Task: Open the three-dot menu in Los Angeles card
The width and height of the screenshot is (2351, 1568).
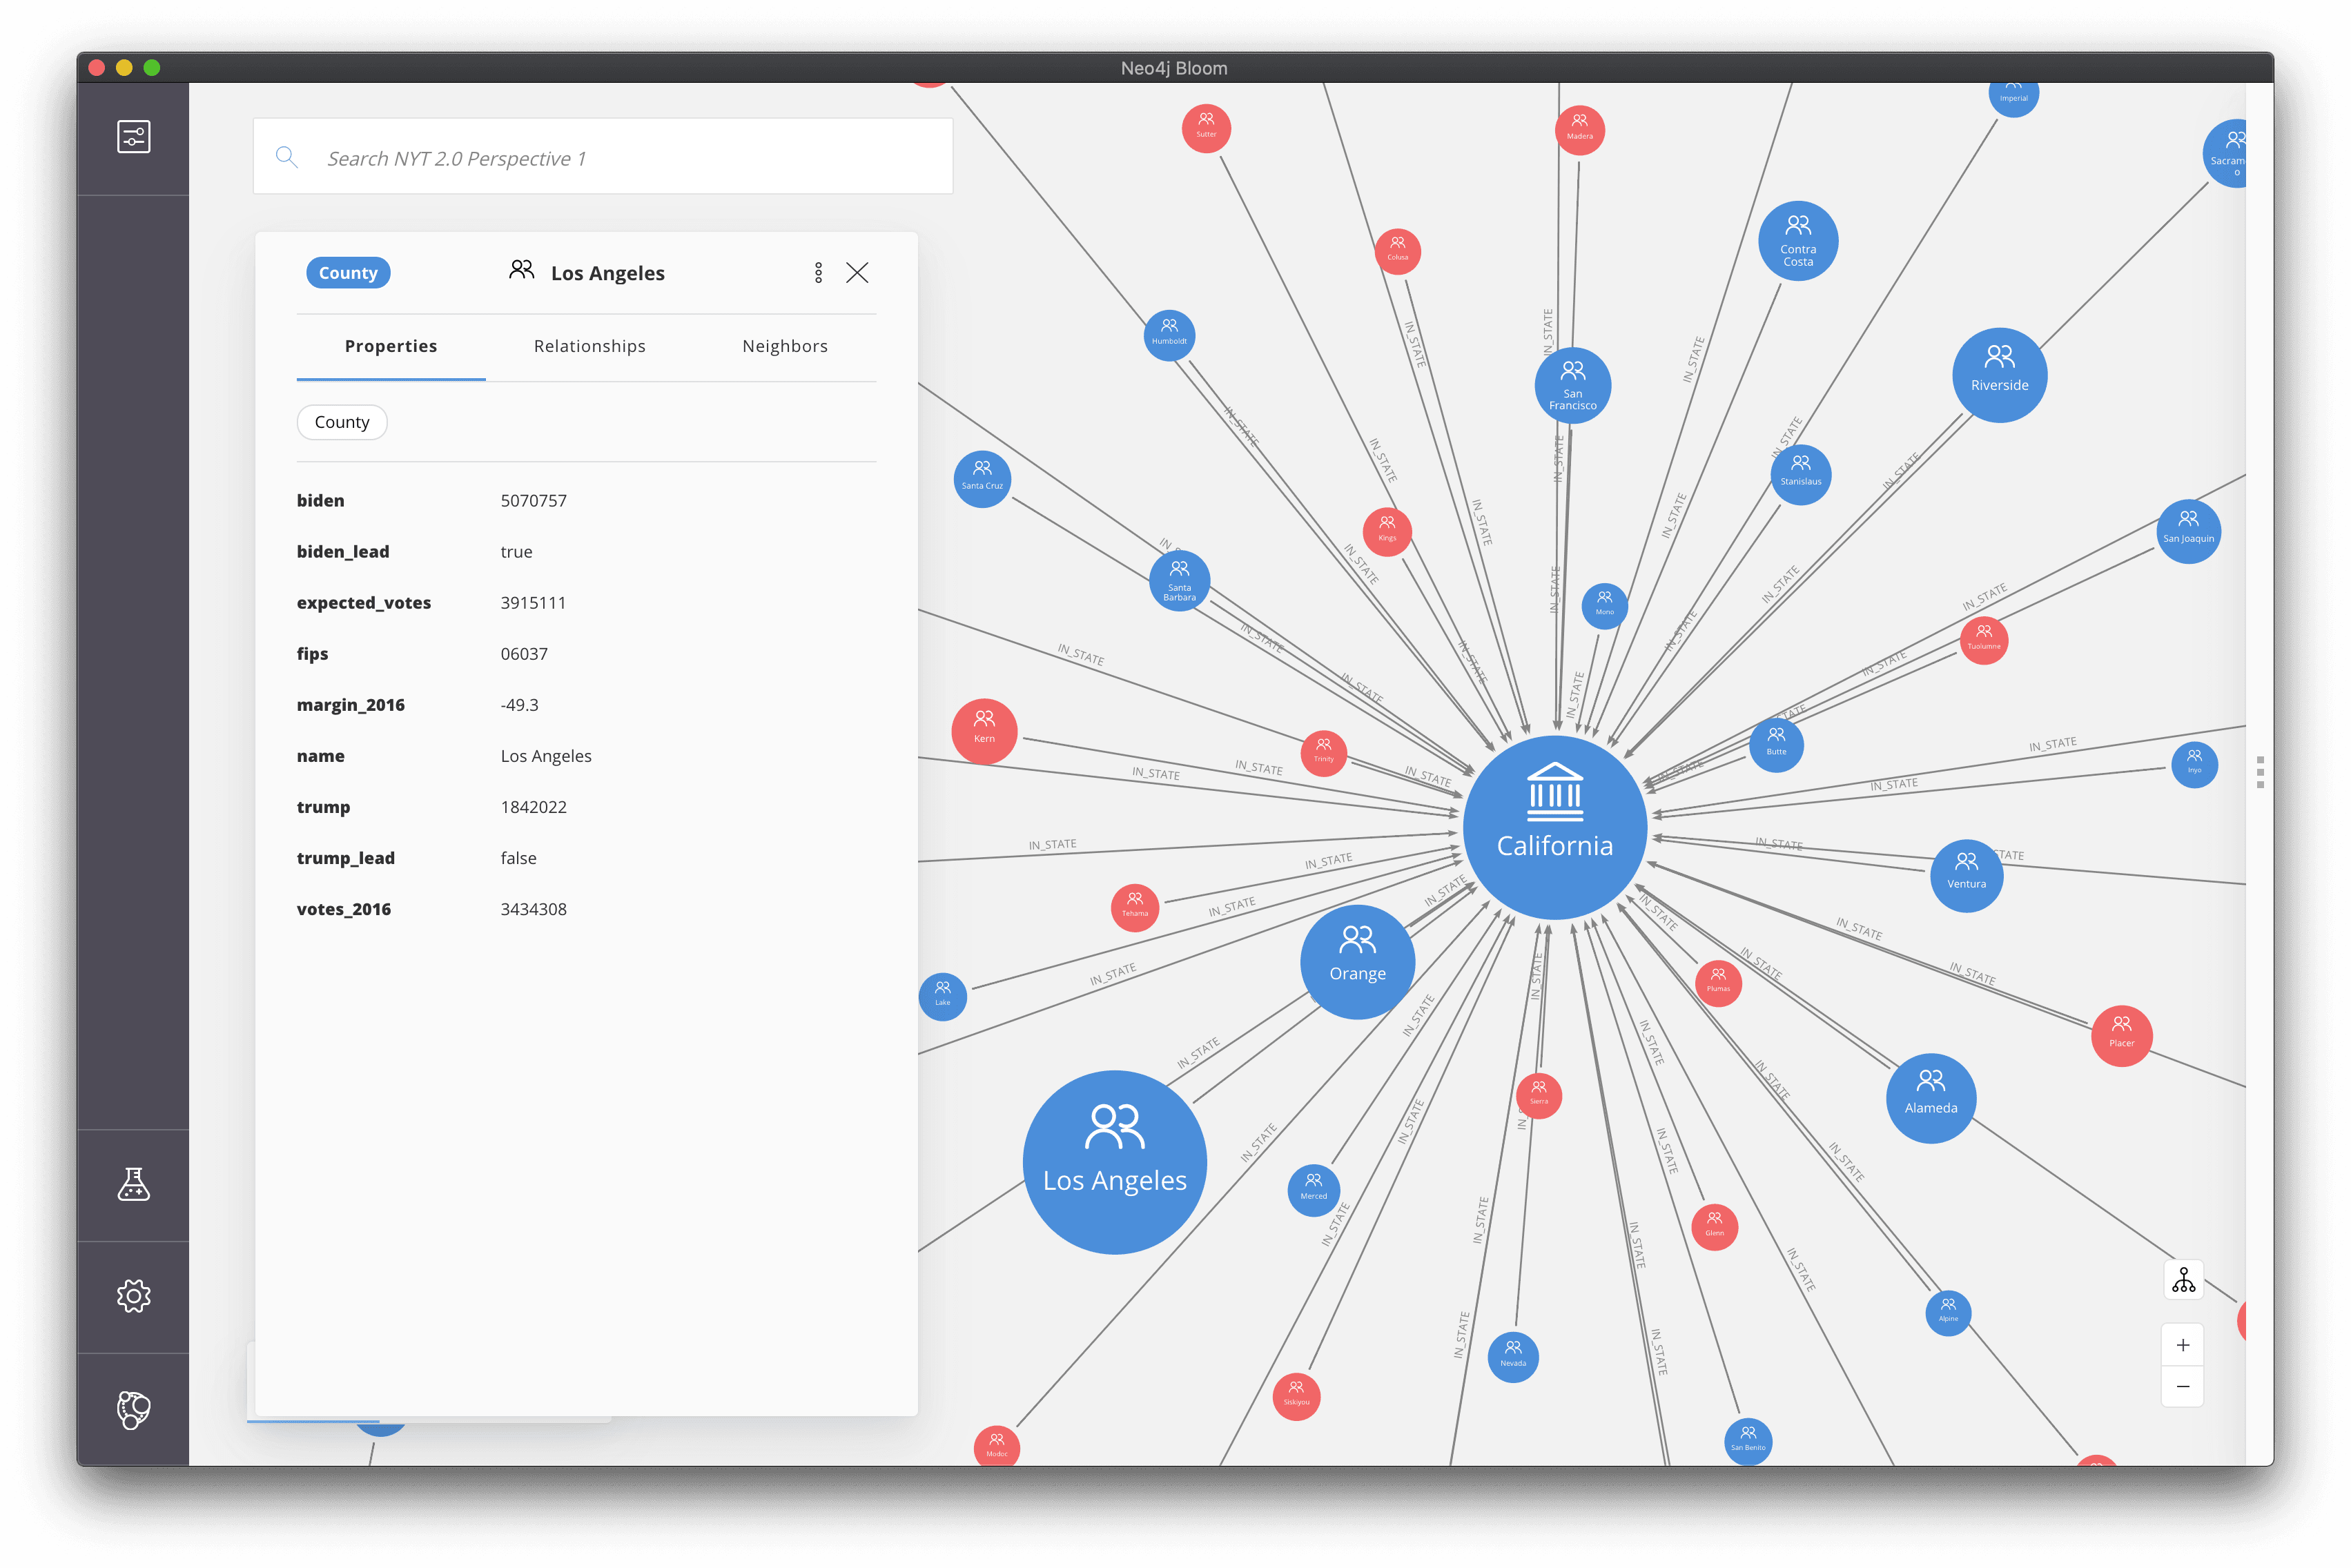Action: pyautogui.click(x=818, y=273)
